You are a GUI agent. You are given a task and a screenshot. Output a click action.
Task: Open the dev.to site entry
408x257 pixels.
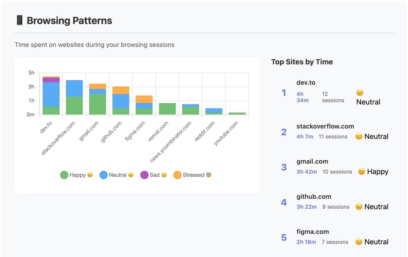tap(335, 93)
